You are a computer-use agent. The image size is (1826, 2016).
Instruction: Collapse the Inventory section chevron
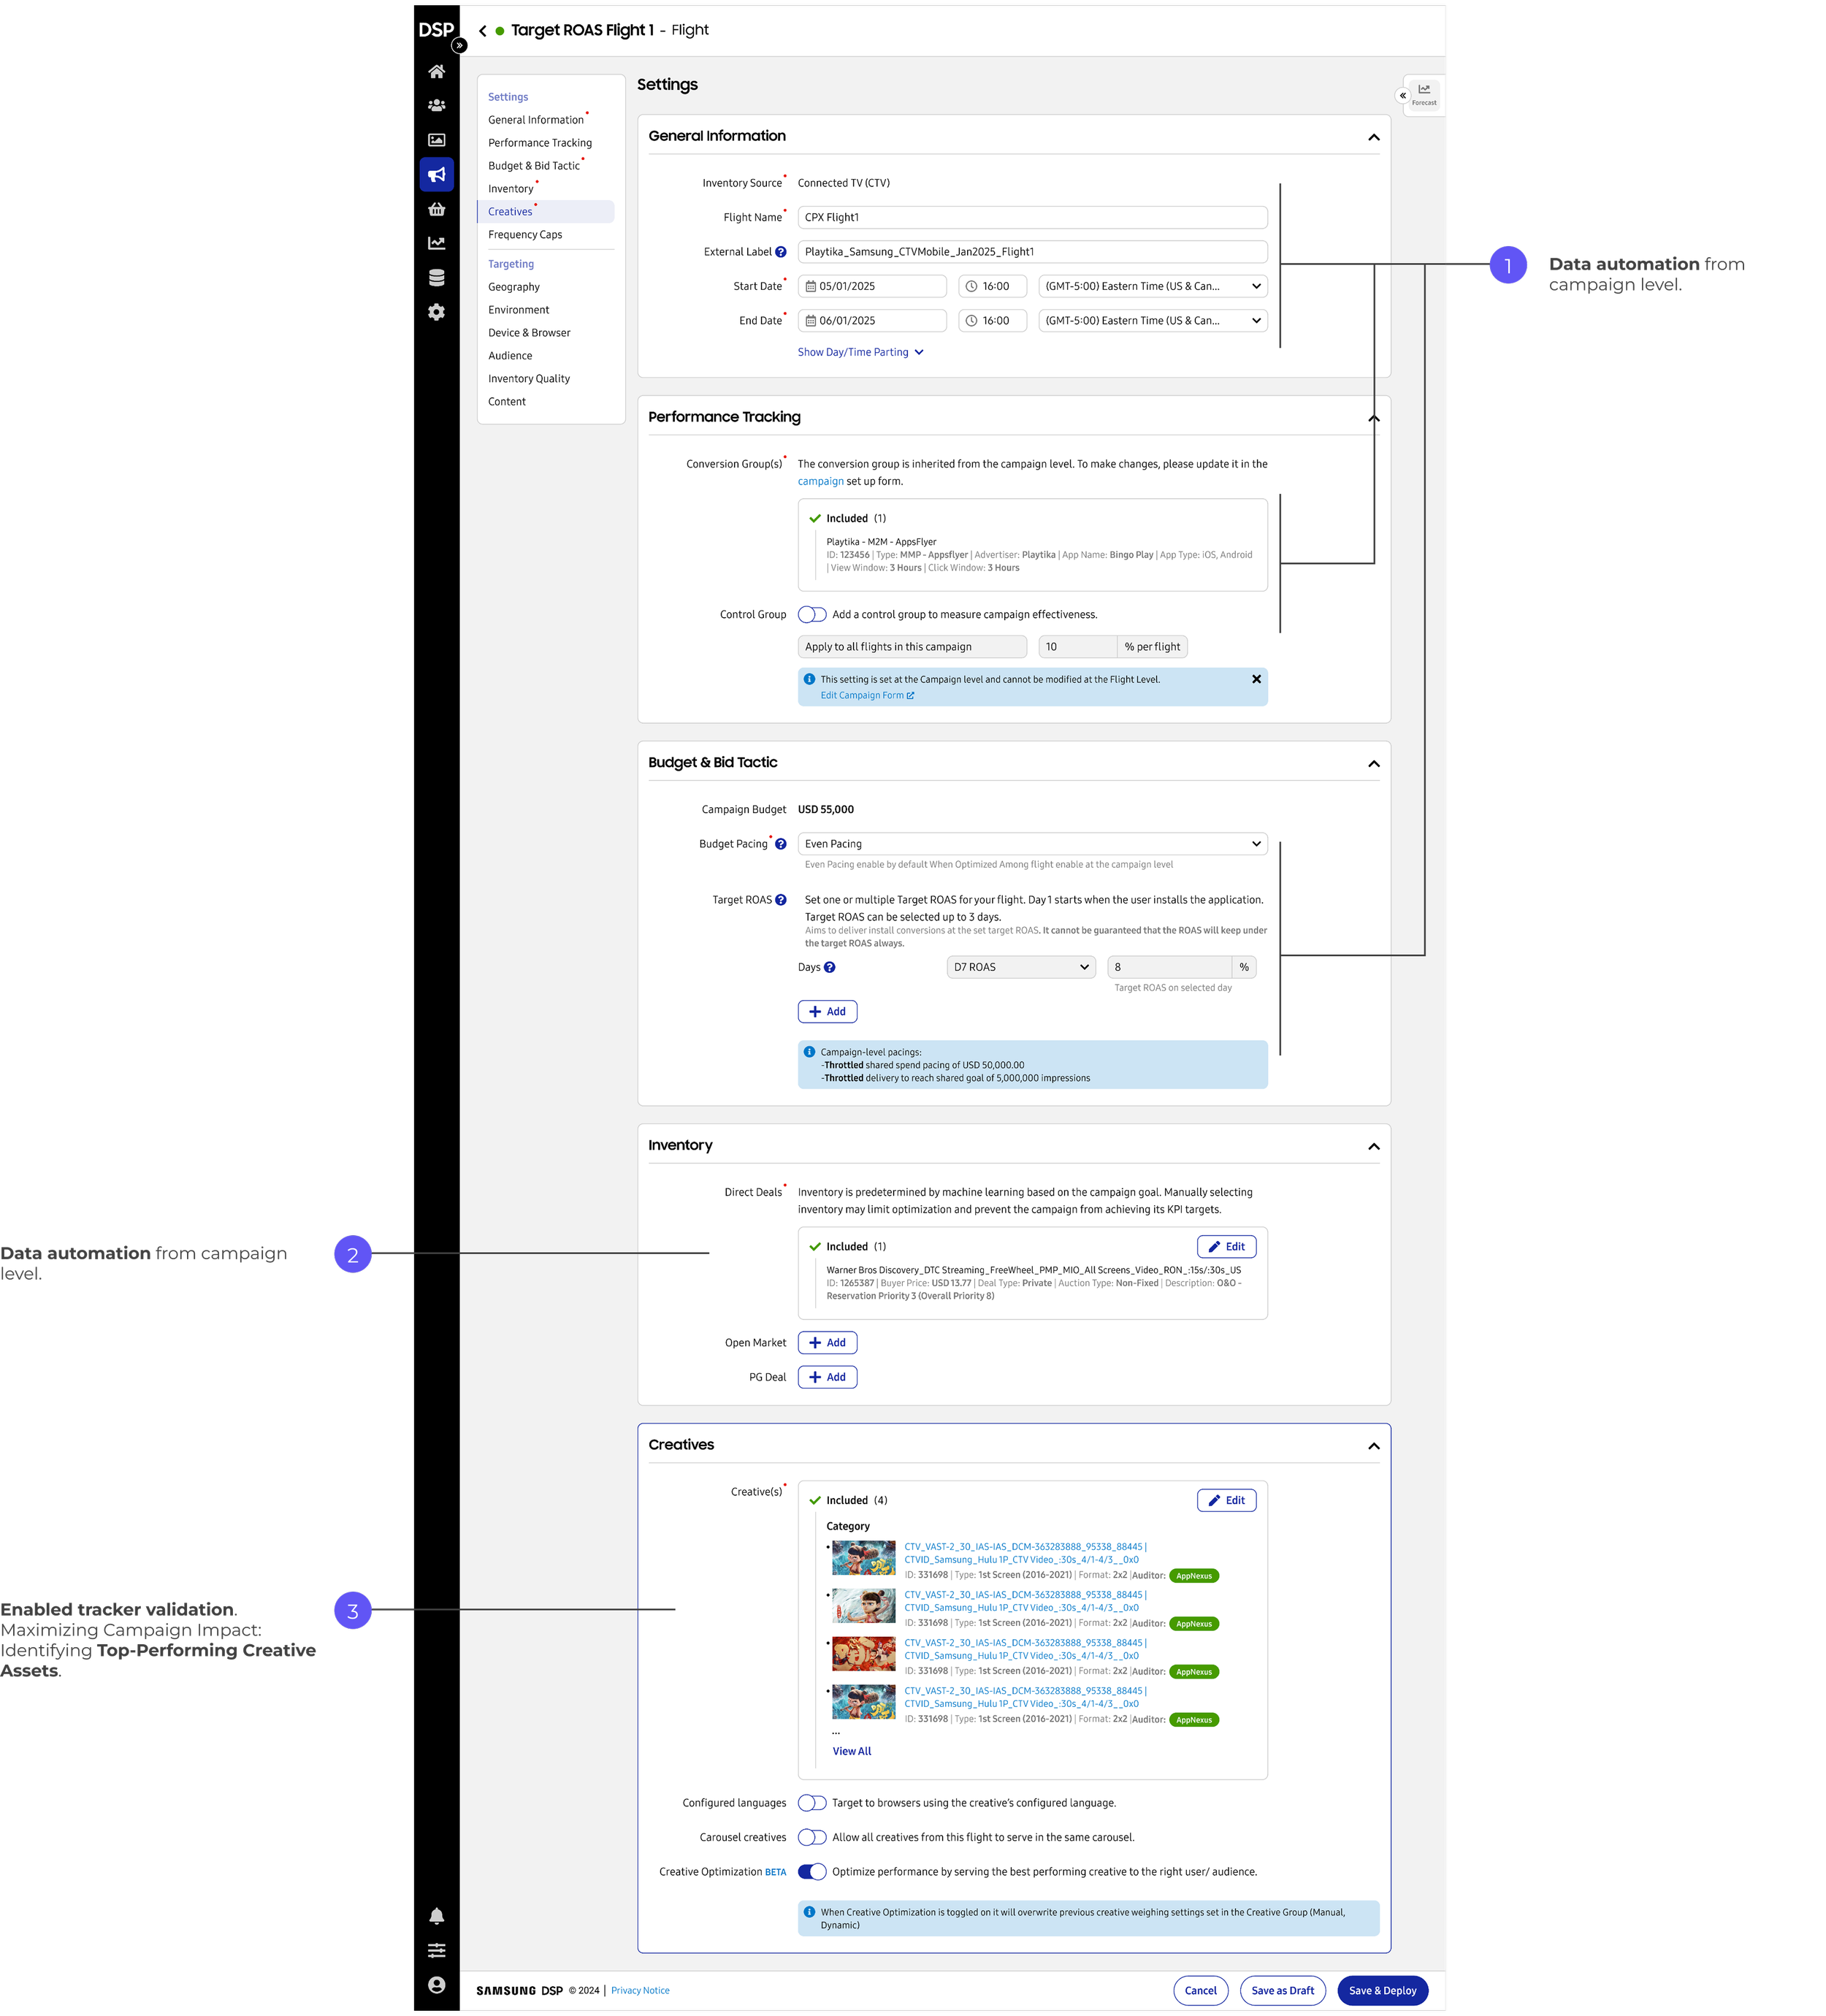click(1373, 1146)
